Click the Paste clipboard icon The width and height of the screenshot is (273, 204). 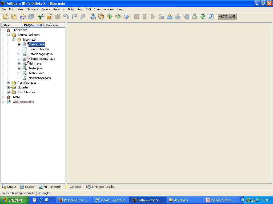(58, 16)
